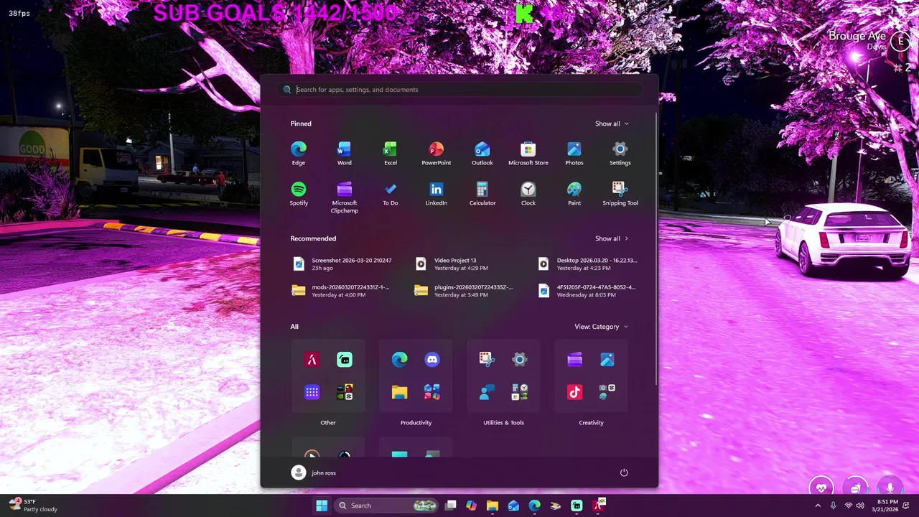Open Excel from pinned apps
Screen dimensions: 919x517
pos(391,153)
